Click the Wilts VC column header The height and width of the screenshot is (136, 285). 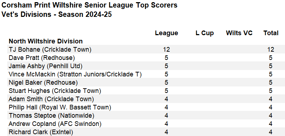pyautogui.click(x=239, y=33)
